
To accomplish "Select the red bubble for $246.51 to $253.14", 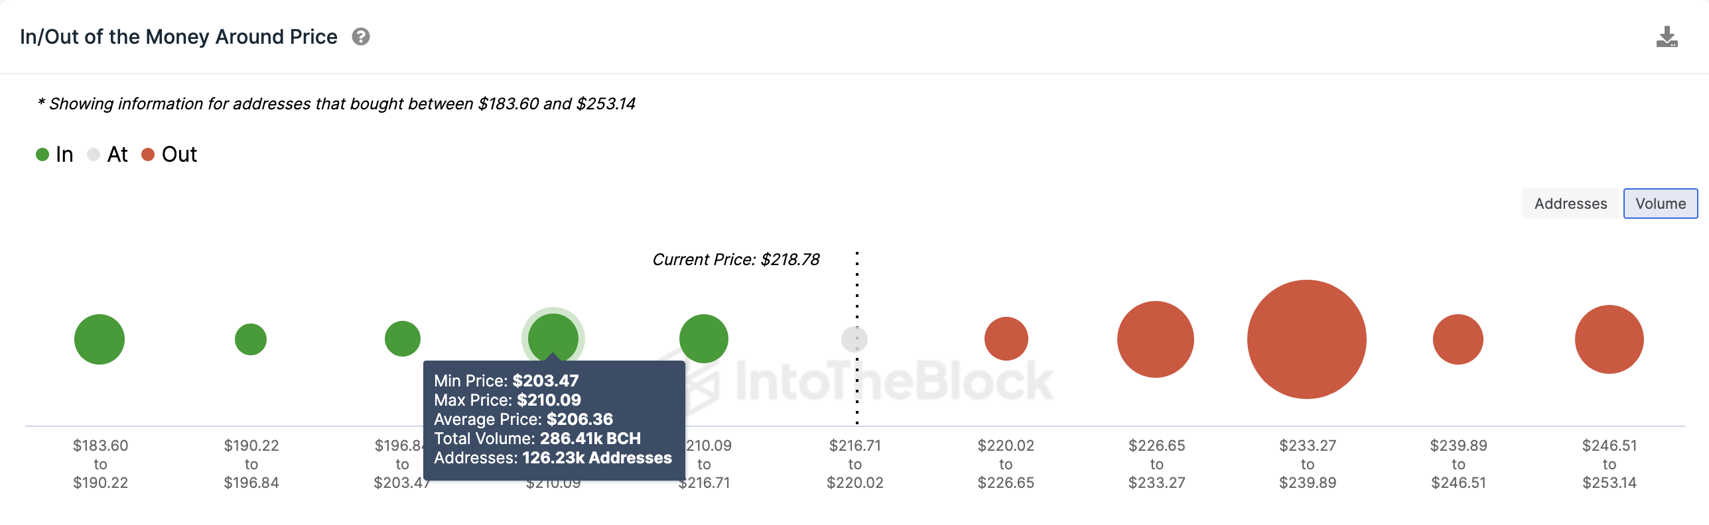I will point(1609,339).
